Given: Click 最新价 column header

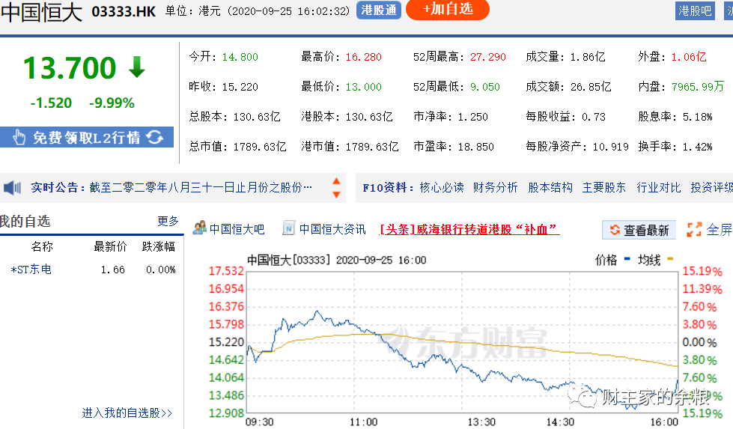Looking at the screenshot, I should [110, 246].
